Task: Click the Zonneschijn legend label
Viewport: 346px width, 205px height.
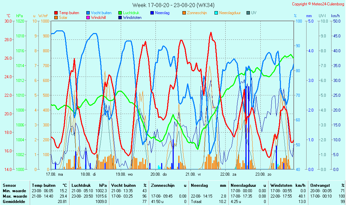Action: tap(197, 13)
